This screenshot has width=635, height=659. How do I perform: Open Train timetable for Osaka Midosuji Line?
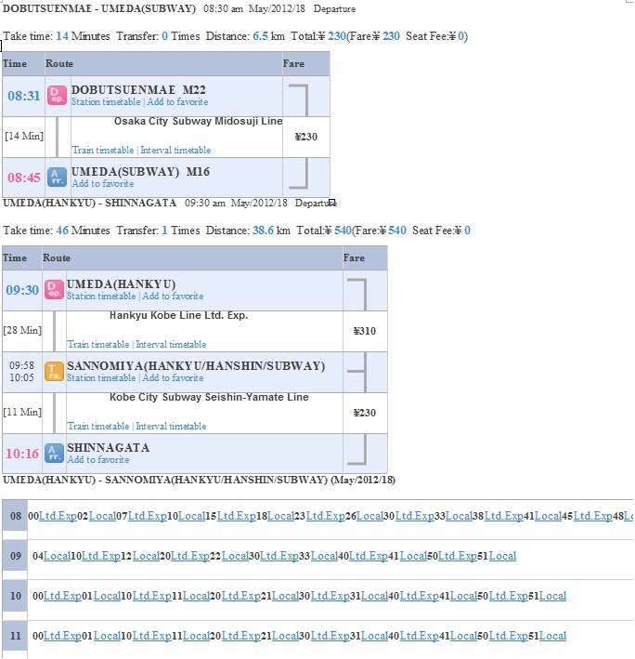pyautogui.click(x=103, y=150)
